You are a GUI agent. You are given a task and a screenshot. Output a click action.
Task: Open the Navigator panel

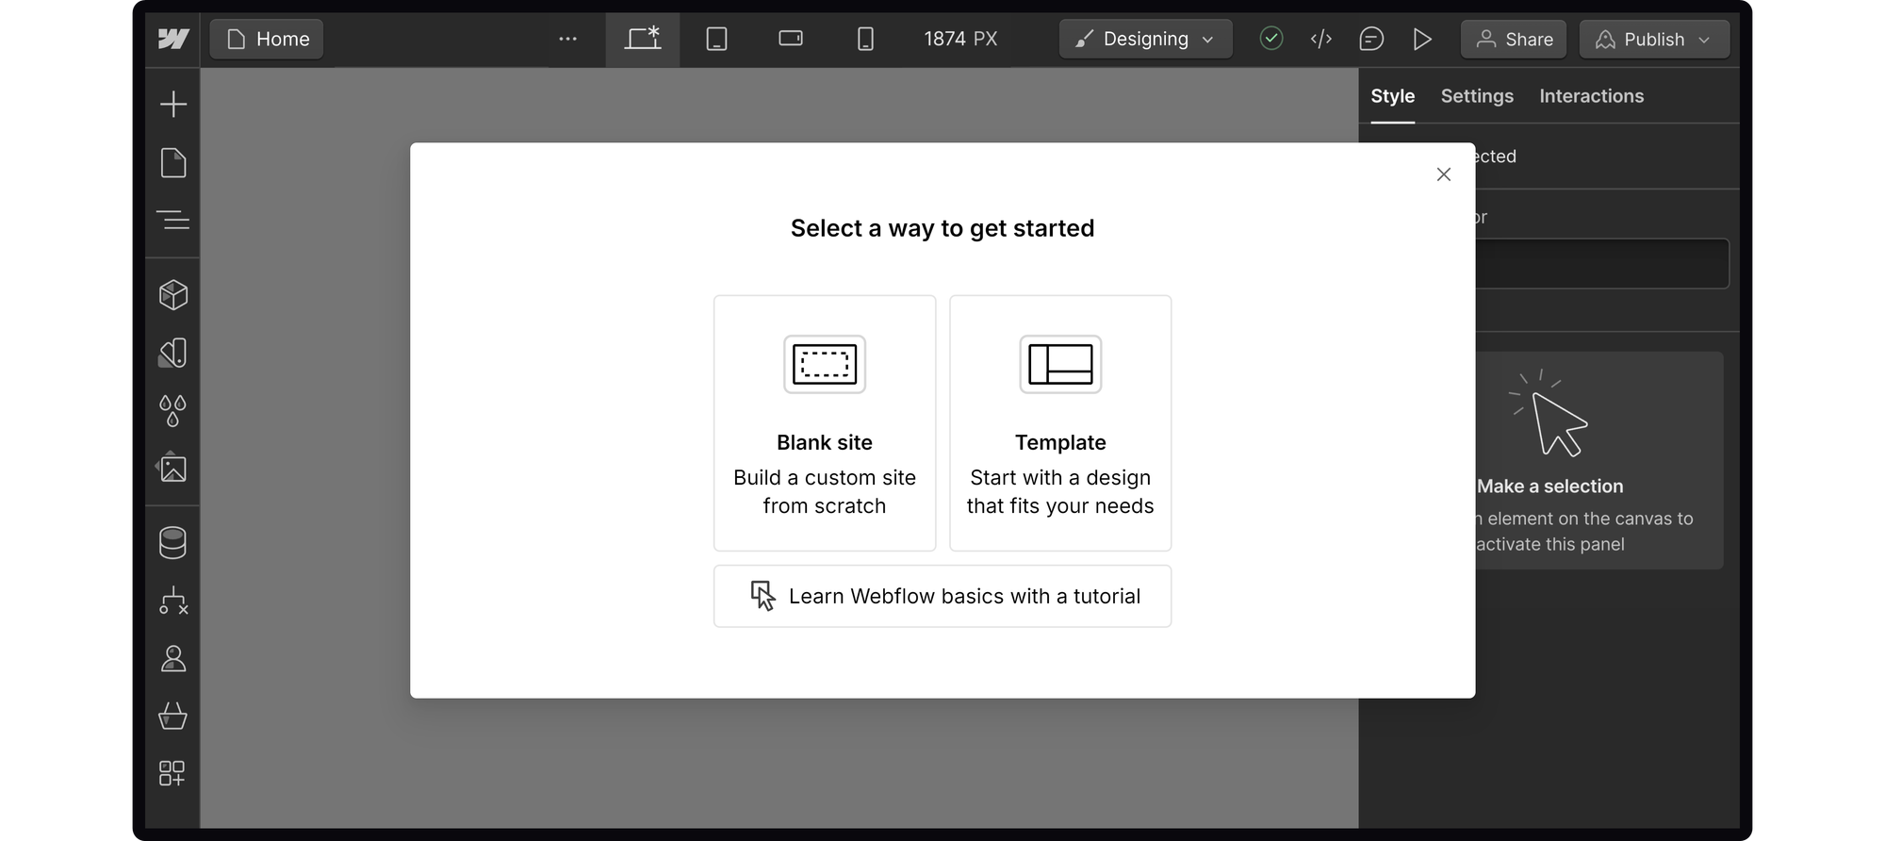pos(173,220)
